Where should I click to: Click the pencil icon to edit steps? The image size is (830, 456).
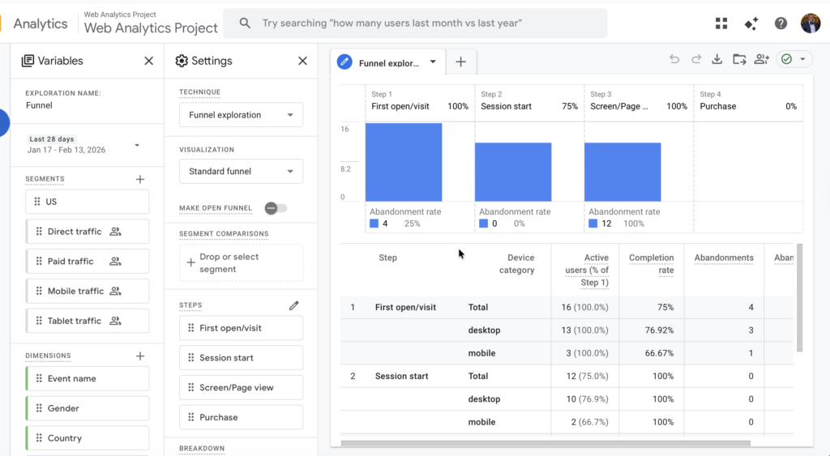pos(294,305)
